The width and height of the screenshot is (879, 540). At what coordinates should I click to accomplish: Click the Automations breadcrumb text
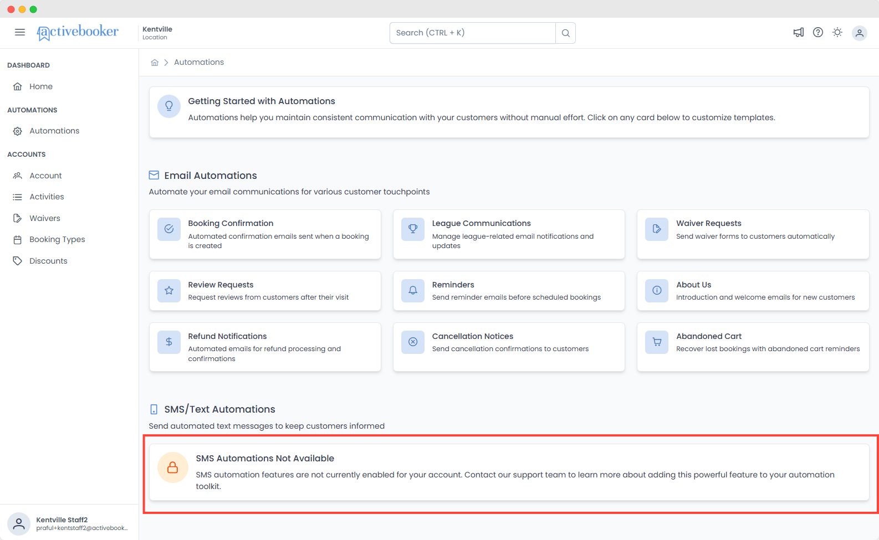tap(199, 63)
